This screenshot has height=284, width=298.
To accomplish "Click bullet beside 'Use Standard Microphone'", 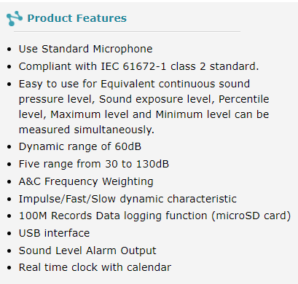I will 9,50.
